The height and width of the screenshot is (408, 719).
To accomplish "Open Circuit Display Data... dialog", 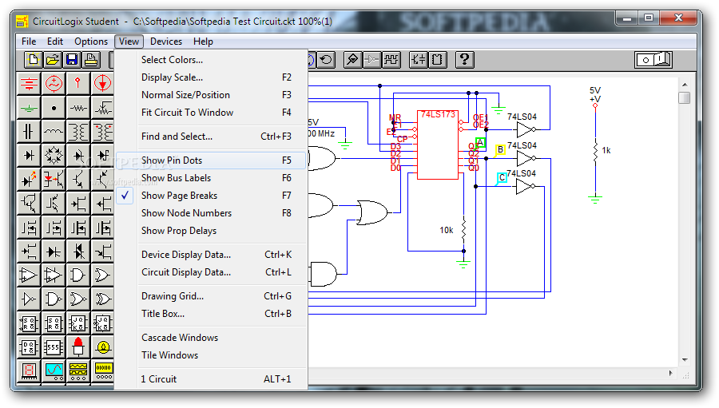I will (210, 272).
